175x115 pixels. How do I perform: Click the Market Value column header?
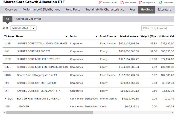[128, 36]
